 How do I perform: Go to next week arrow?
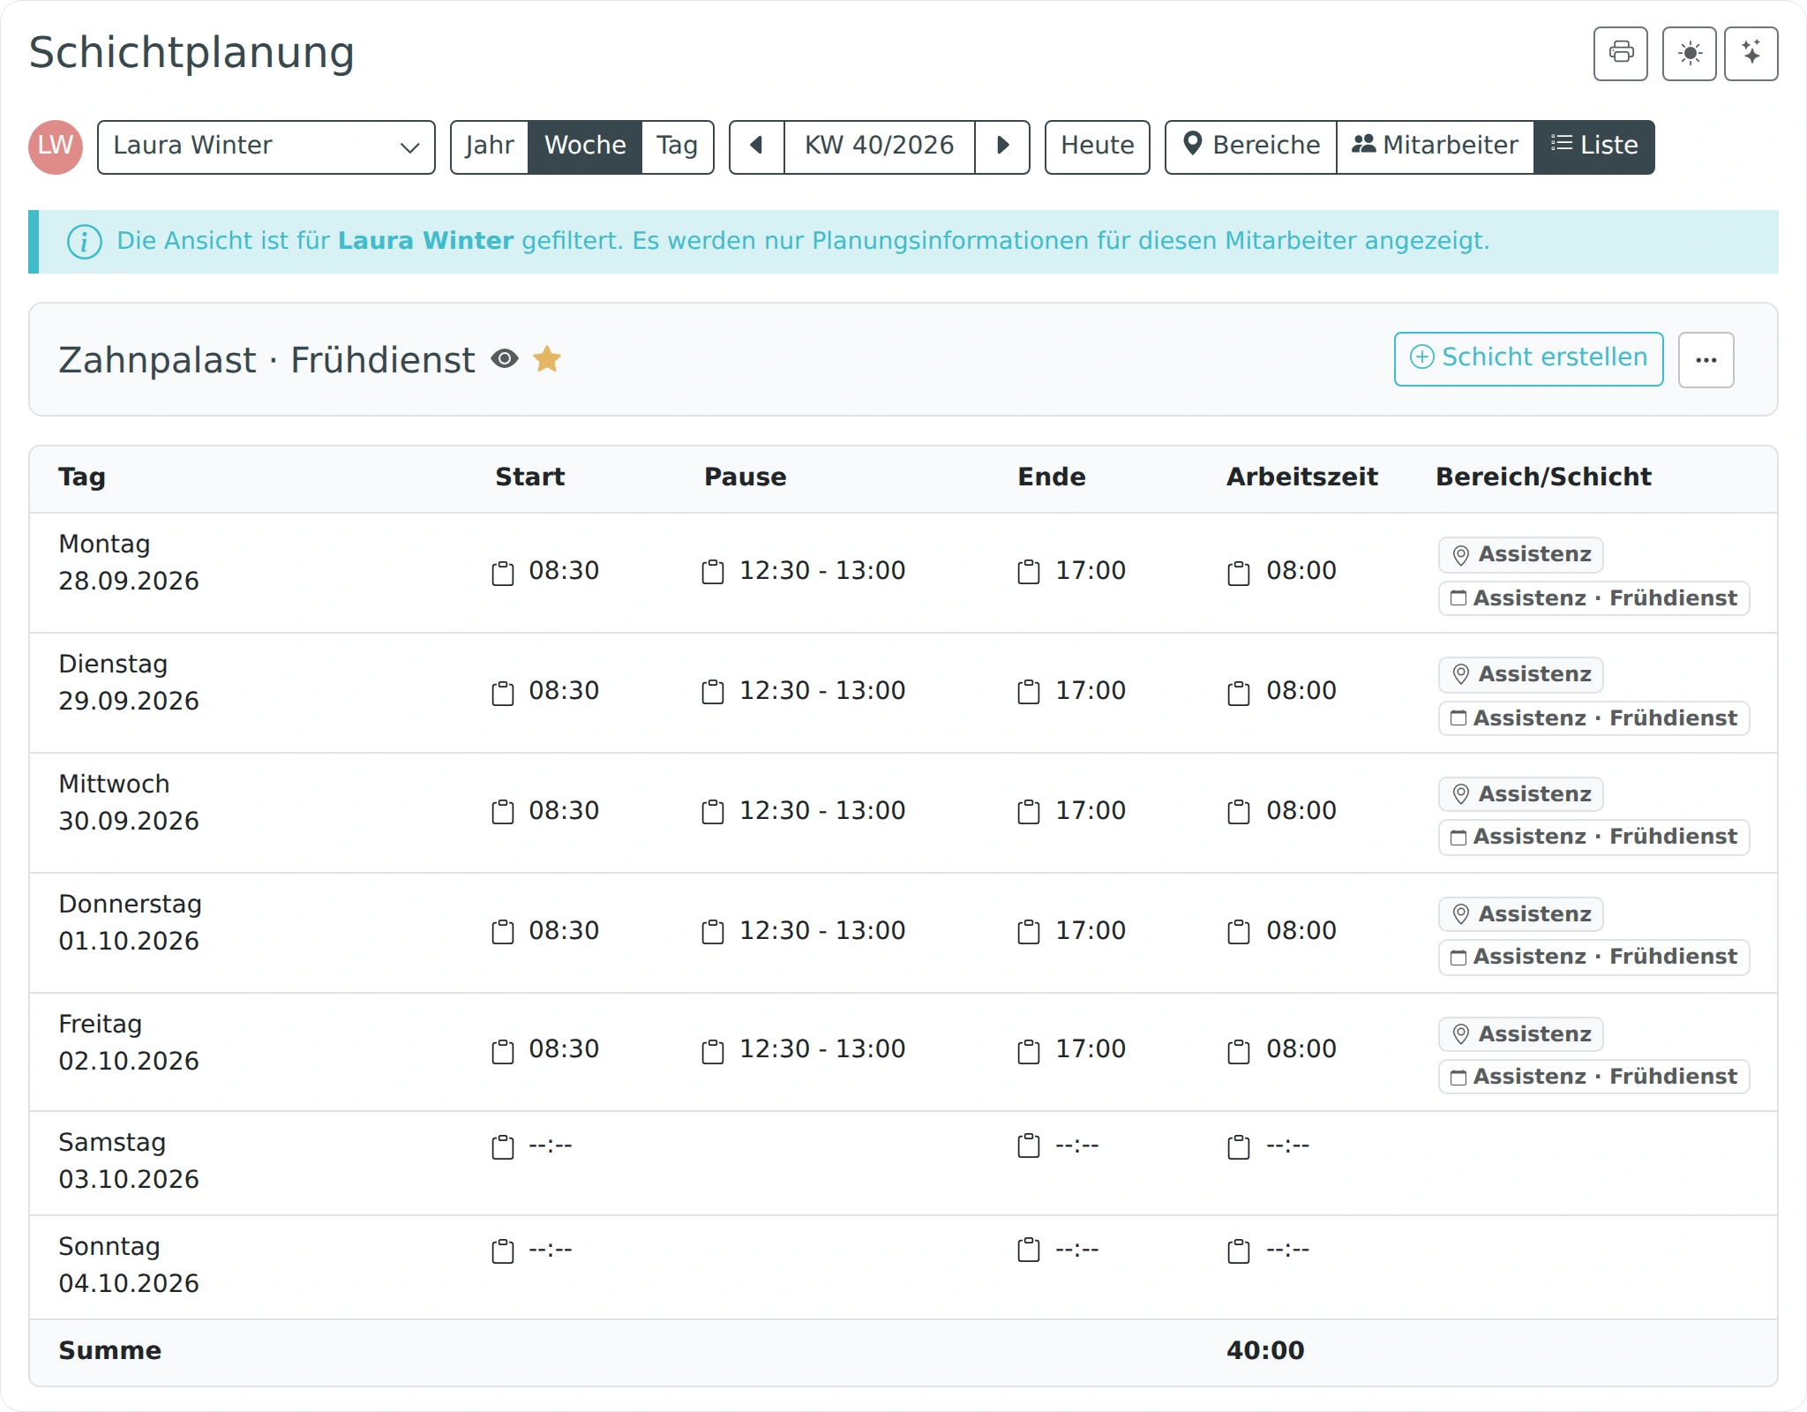[1002, 146]
